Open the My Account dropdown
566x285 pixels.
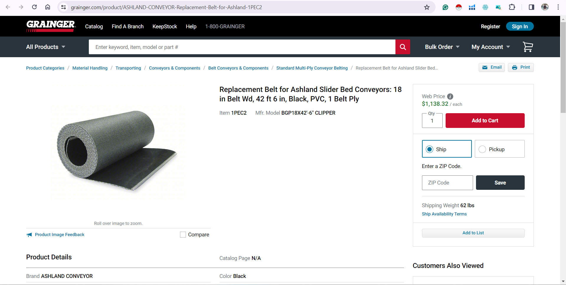(x=491, y=47)
